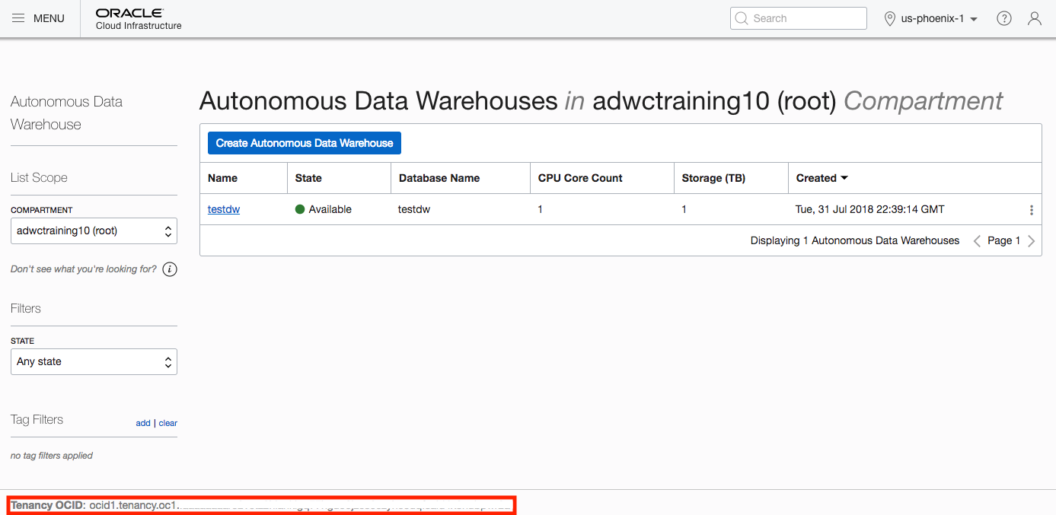Expand the us-phoenix-1 region dropdown
1056x515 pixels.
tap(940, 18)
